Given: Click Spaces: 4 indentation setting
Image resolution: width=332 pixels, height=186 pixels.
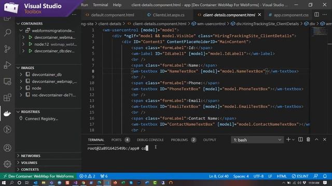Looking at the screenshot, I should pos(241,176).
